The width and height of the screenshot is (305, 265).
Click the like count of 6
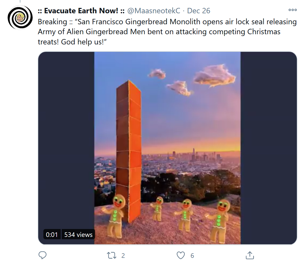point(192,256)
